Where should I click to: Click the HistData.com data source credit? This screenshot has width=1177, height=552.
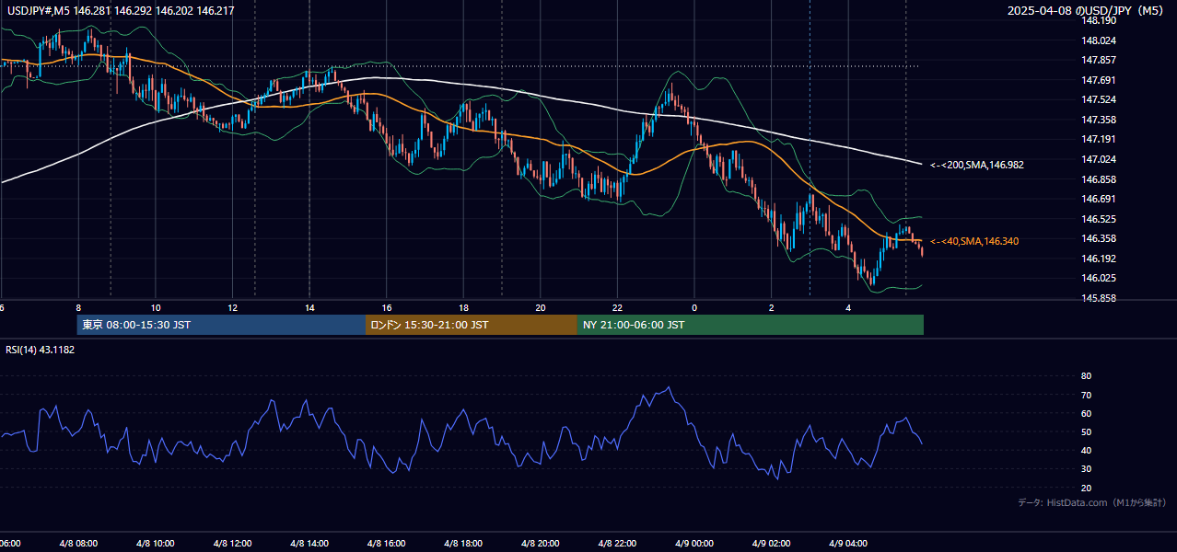click(1092, 502)
